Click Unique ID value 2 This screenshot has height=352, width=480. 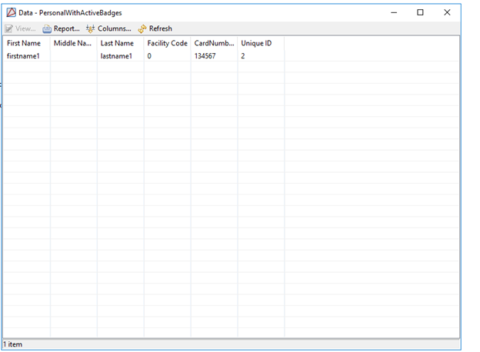click(243, 56)
